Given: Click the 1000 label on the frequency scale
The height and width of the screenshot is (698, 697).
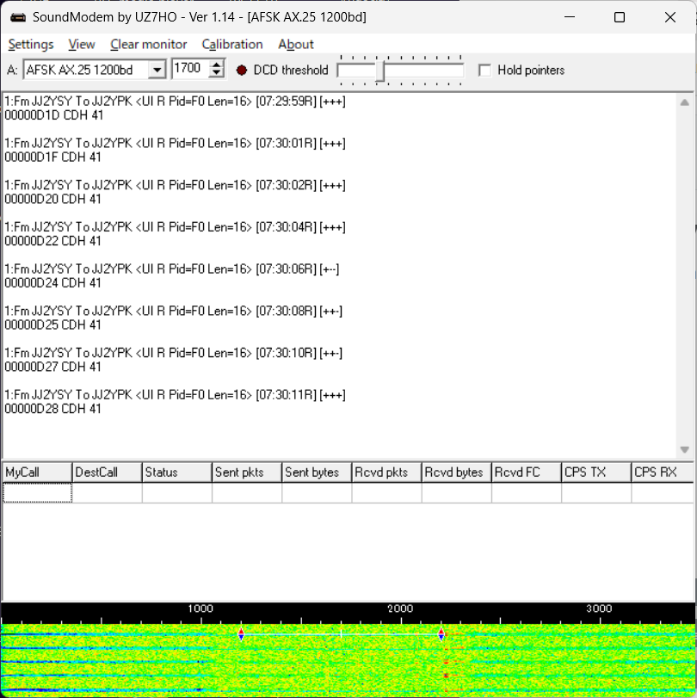Looking at the screenshot, I should 200,608.
